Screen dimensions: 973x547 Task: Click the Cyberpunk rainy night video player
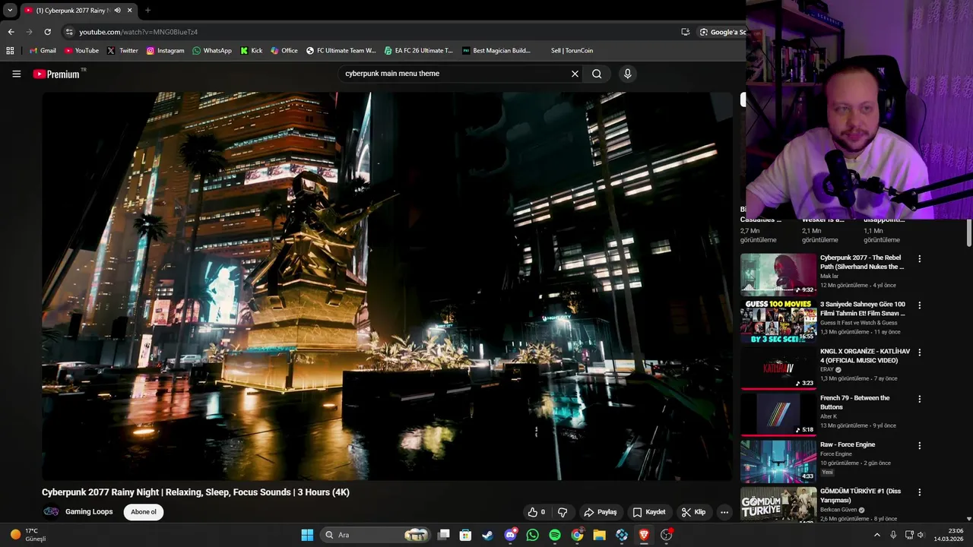[x=387, y=286]
